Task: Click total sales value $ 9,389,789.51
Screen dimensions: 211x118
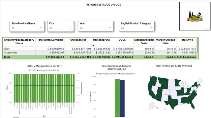Action: pos(55,57)
